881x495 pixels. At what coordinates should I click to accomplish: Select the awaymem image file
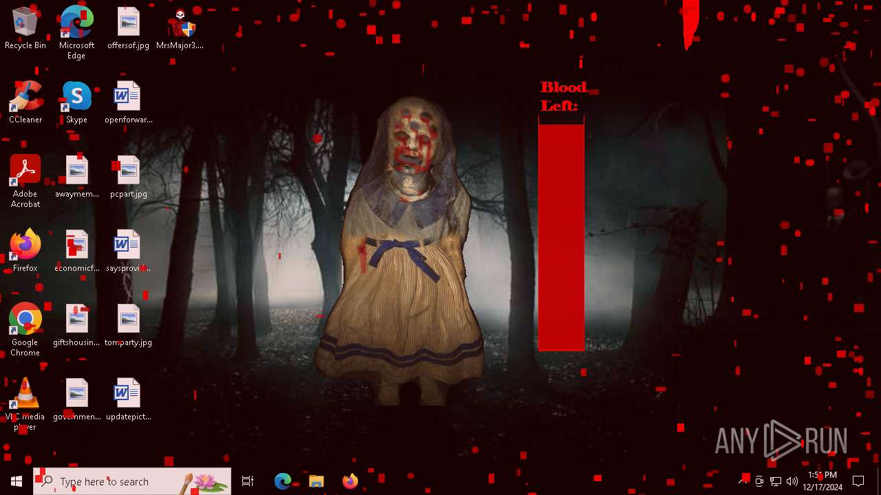click(x=76, y=177)
